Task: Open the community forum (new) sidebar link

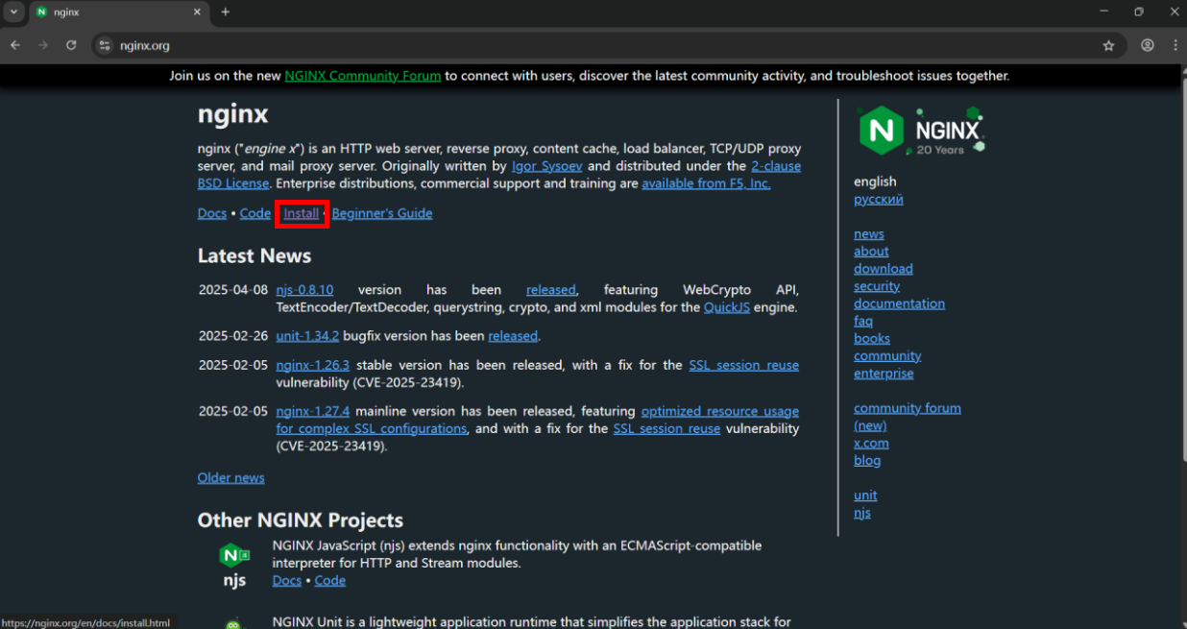Action: (908, 417)
